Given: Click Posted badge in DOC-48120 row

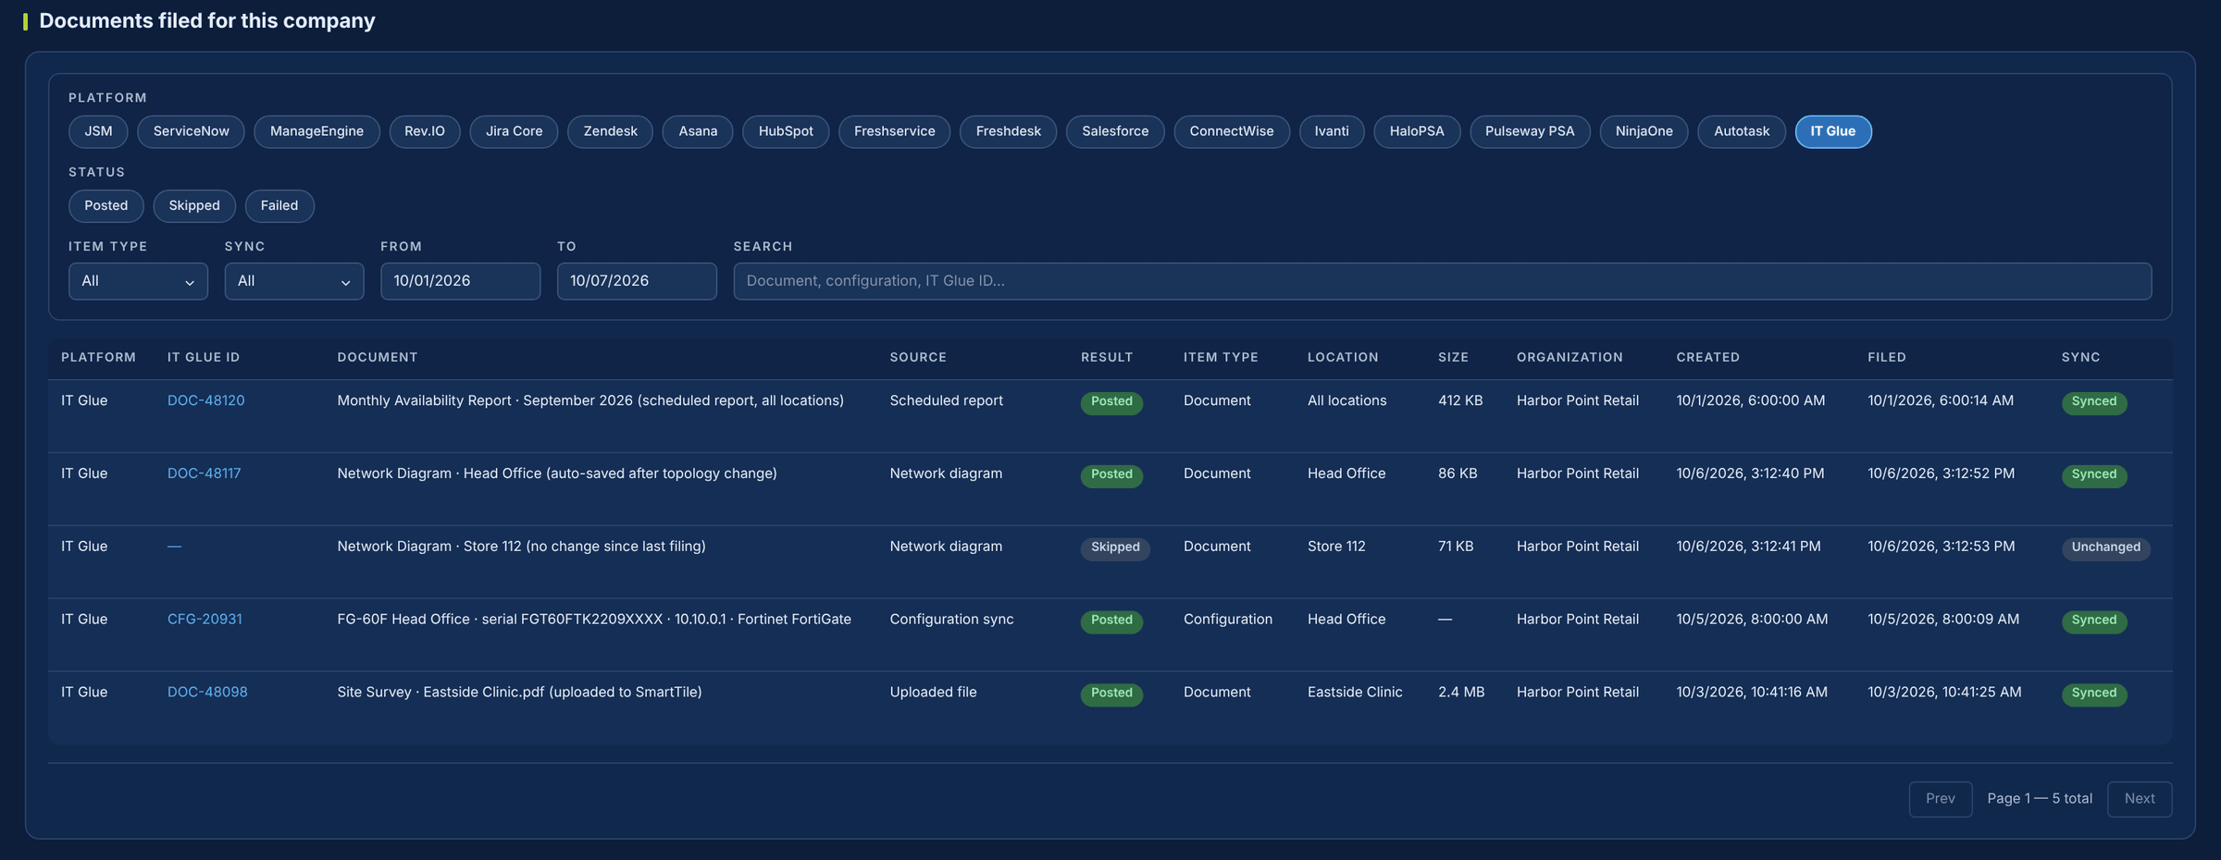Looking at the screenshot, I should (1111, 402).
